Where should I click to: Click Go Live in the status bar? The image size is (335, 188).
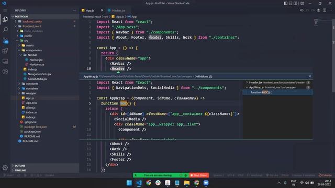[272, 175]
